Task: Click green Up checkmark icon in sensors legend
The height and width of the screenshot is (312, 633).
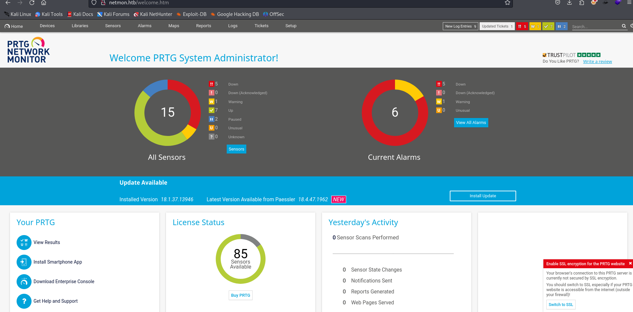Action: [211, 110]
